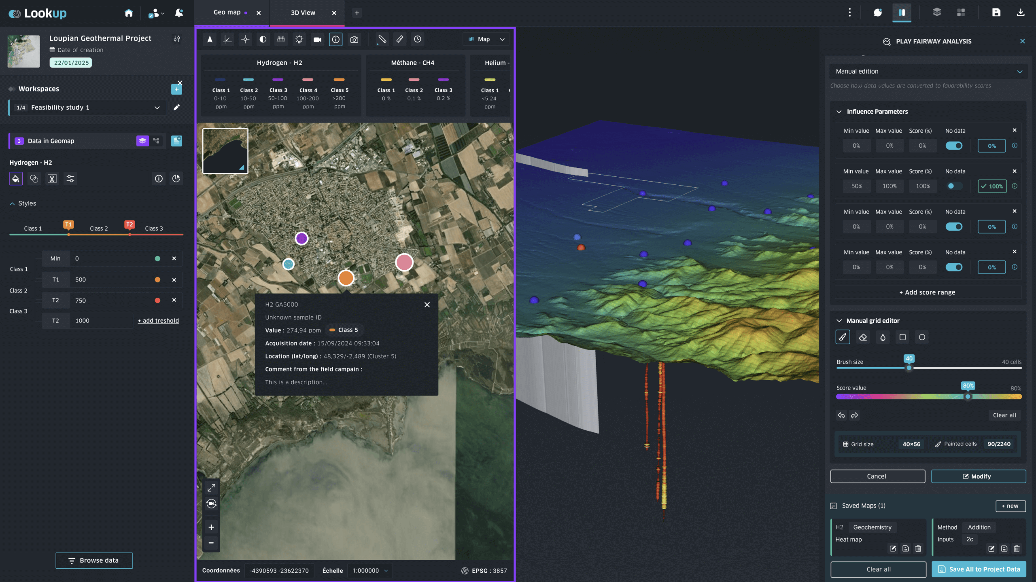Toggle the last No data switch
Image resolution: width=1036 pixels, height=582 pixels.
pos(954,267)
